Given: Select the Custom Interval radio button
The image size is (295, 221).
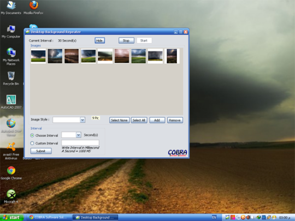Looking at the screenshot, I should pos(32,143).
